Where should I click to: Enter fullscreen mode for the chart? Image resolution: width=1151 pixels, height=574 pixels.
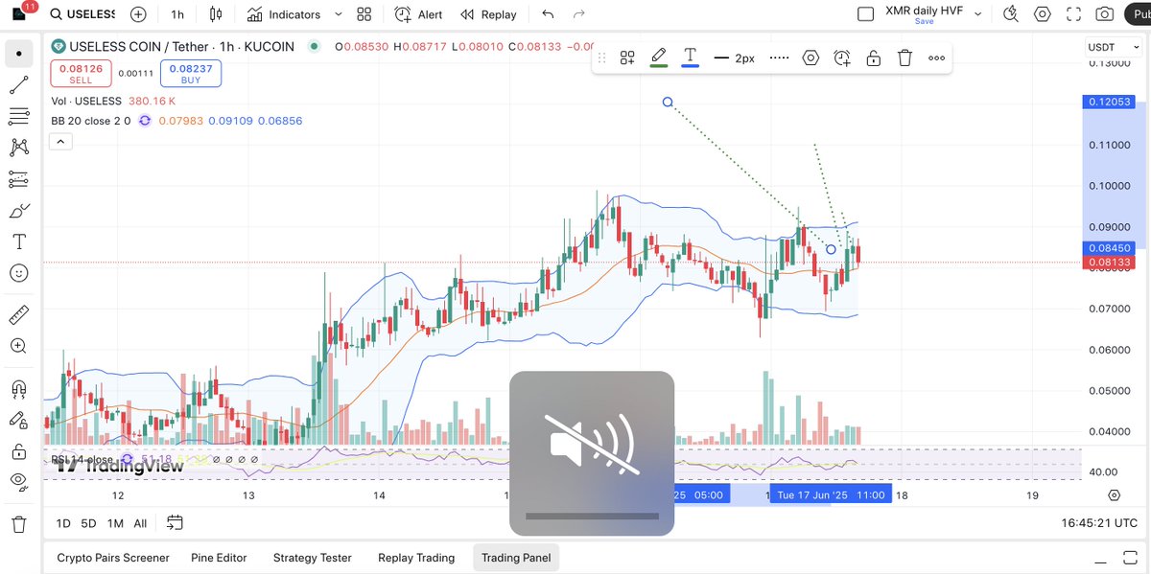1074,14
